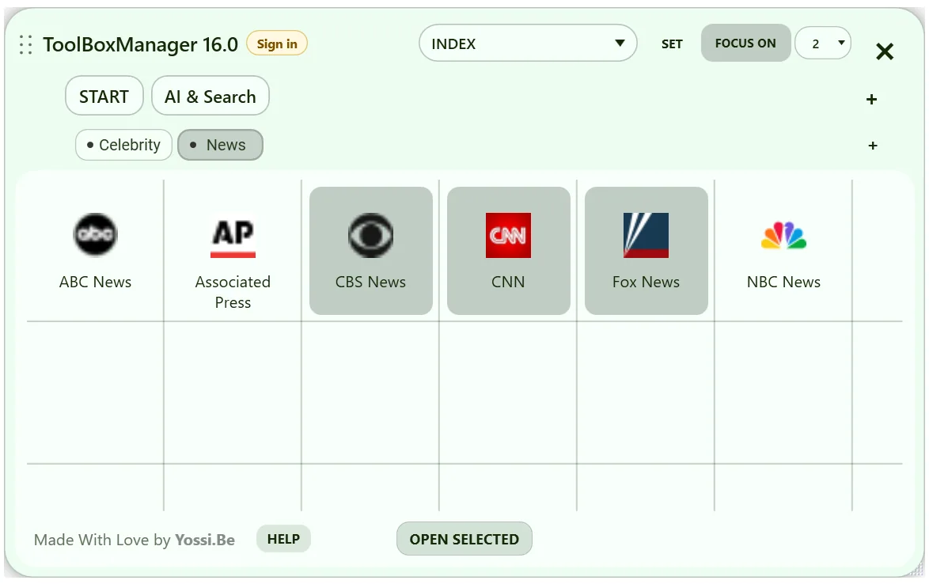Close the ToolBoxManager panel with X
929x584 pixels.
coord(885,51)
